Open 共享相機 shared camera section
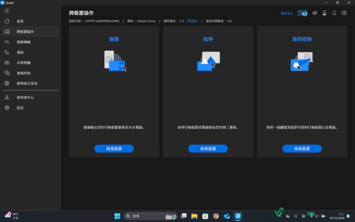 [x=24, y=62]
